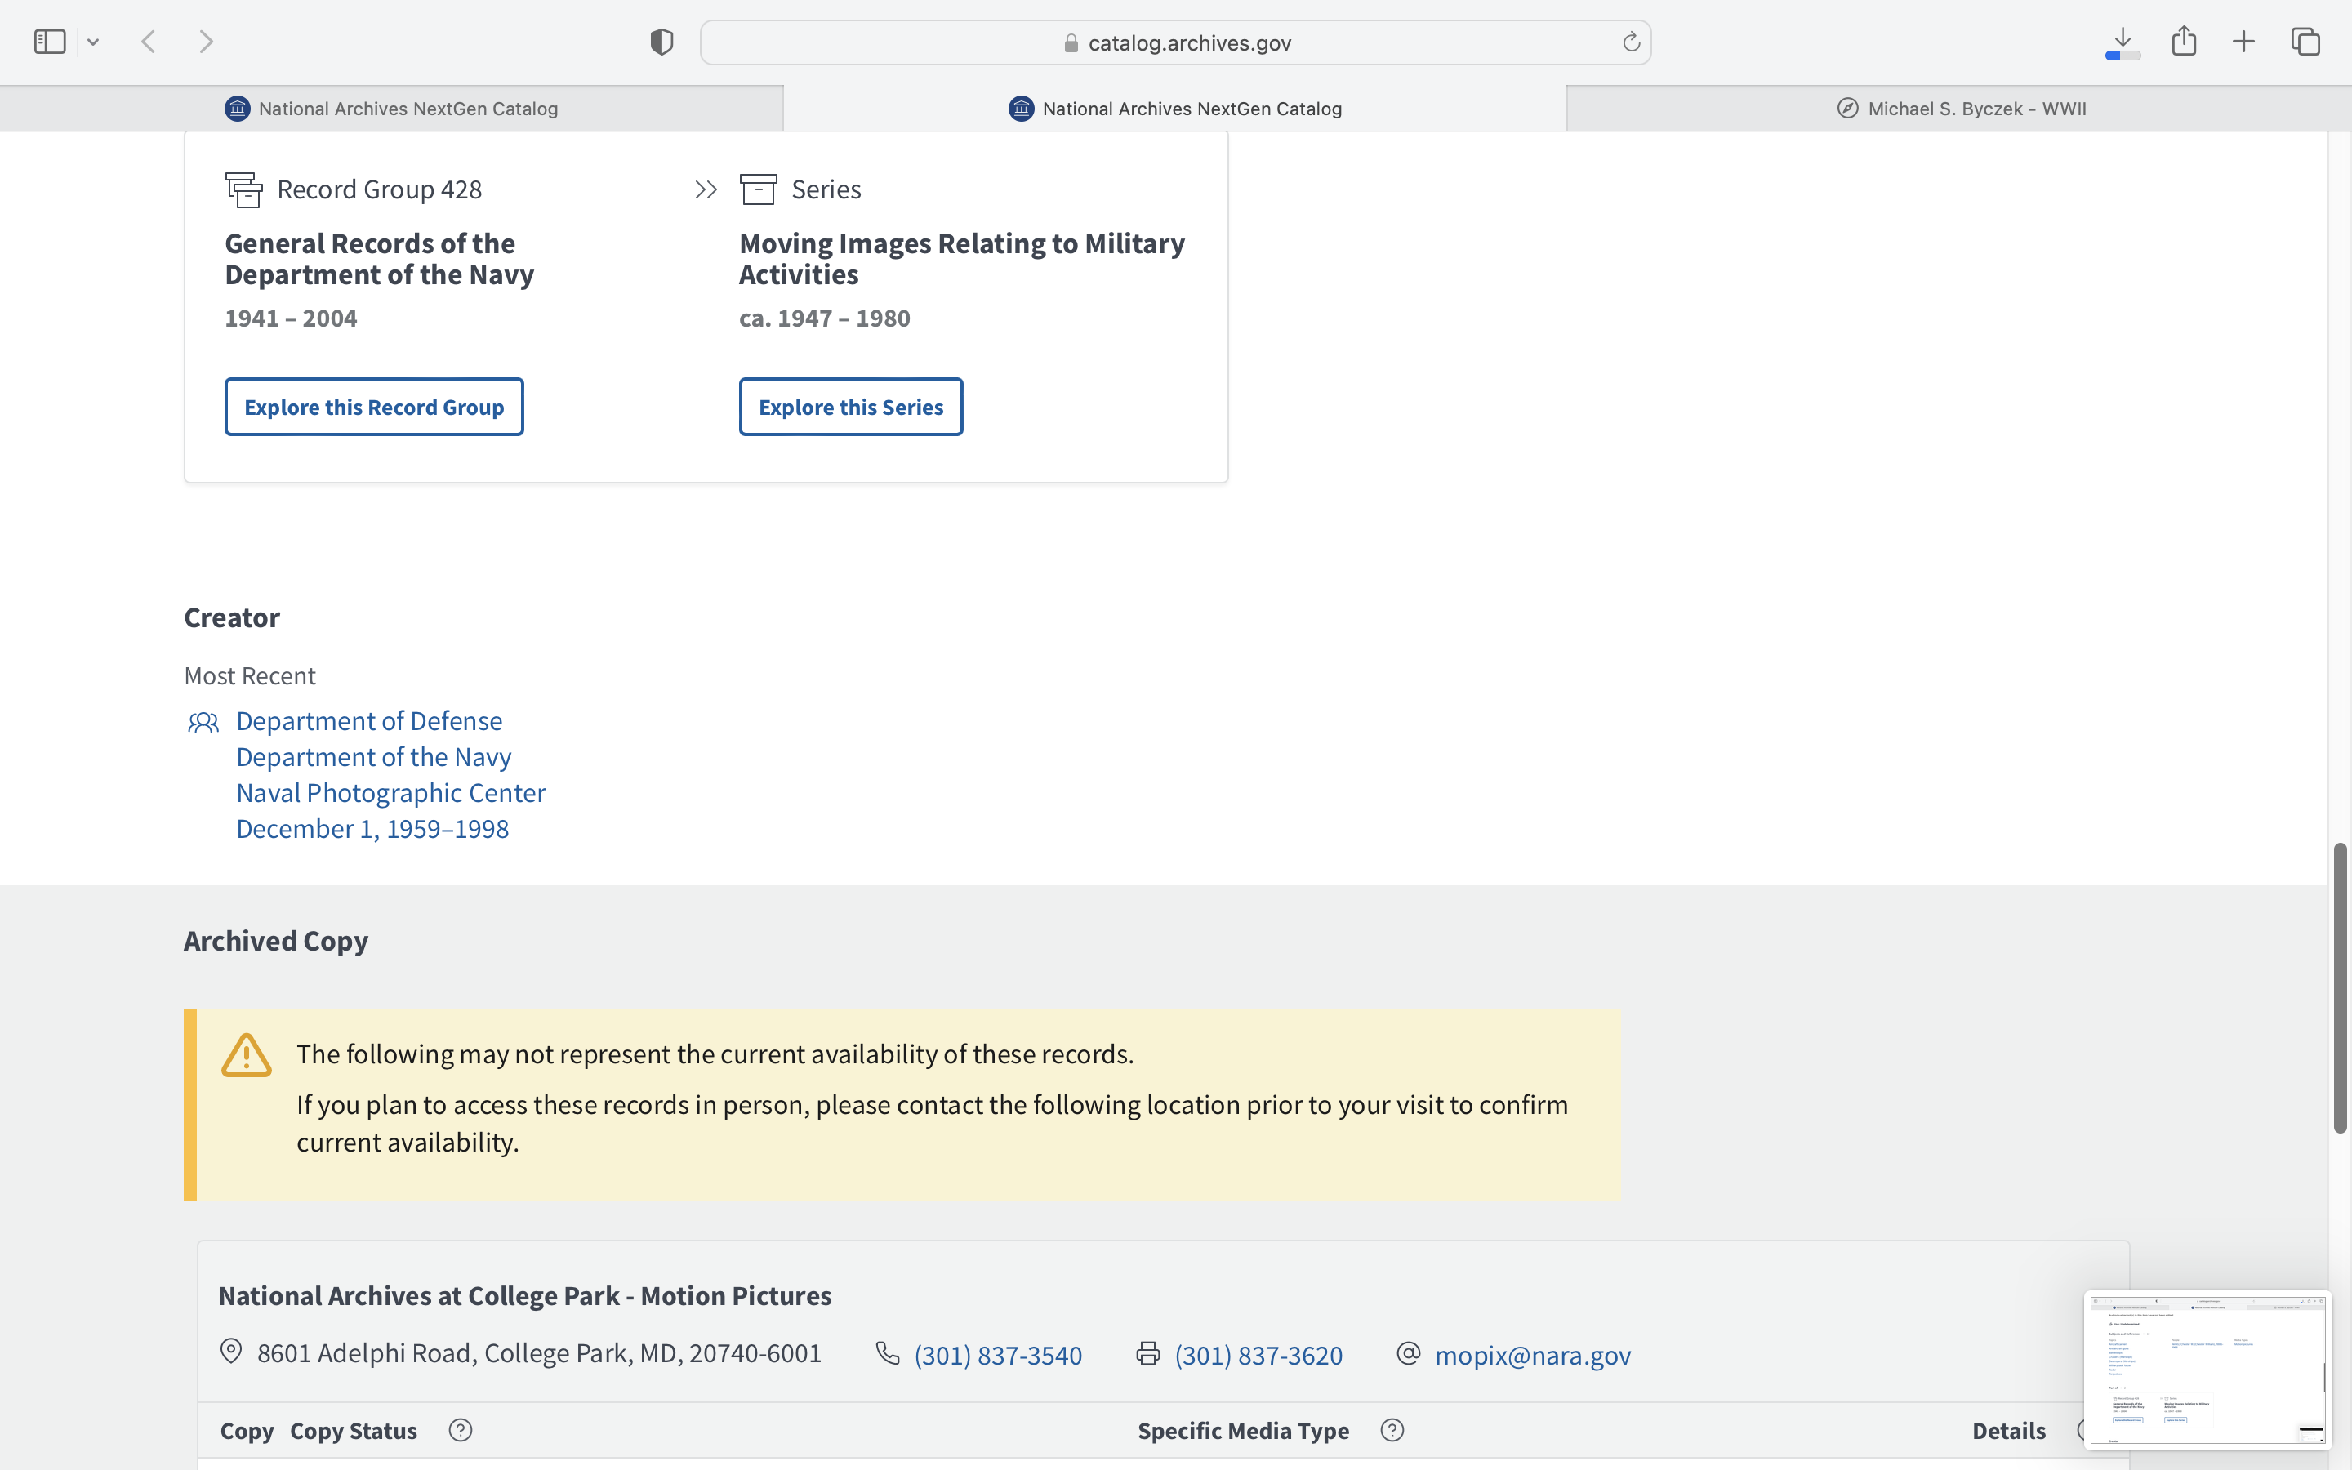Screen dimensions: 2352x1470
Task: Click the phone number (301) 837-3540
Action: [997, 1354]
